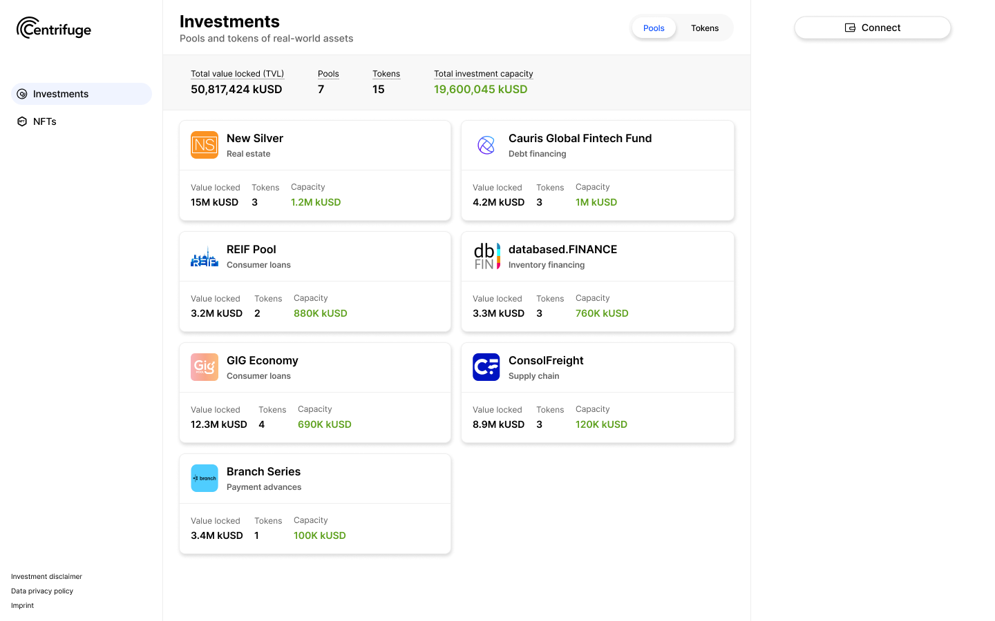Open the Cauris Global Fintech Fund title

pyautogui.click(x=580, y=138)
